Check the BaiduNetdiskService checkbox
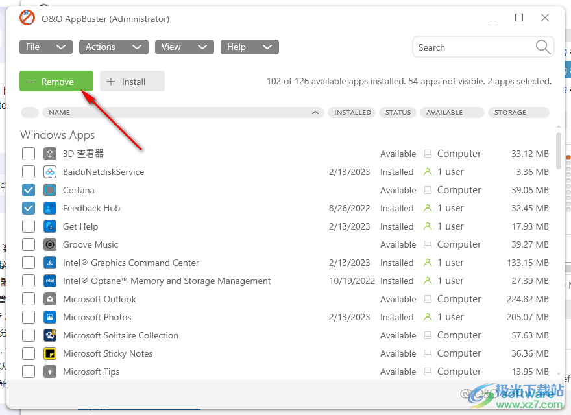571x415 pixels. tap(29, 172)
